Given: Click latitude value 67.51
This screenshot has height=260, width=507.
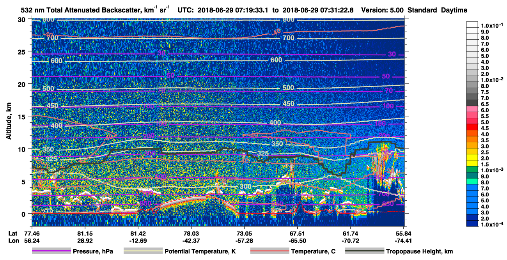Looking at the screenshot, I should click(x=298, y=233).
